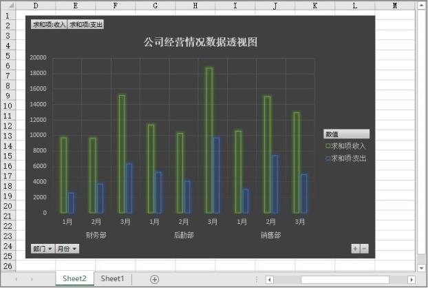
Task: Select column H header
Action: (x=195, y=6)
